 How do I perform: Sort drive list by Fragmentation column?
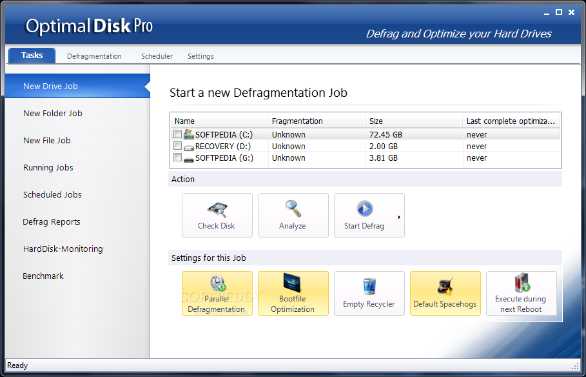317,121
